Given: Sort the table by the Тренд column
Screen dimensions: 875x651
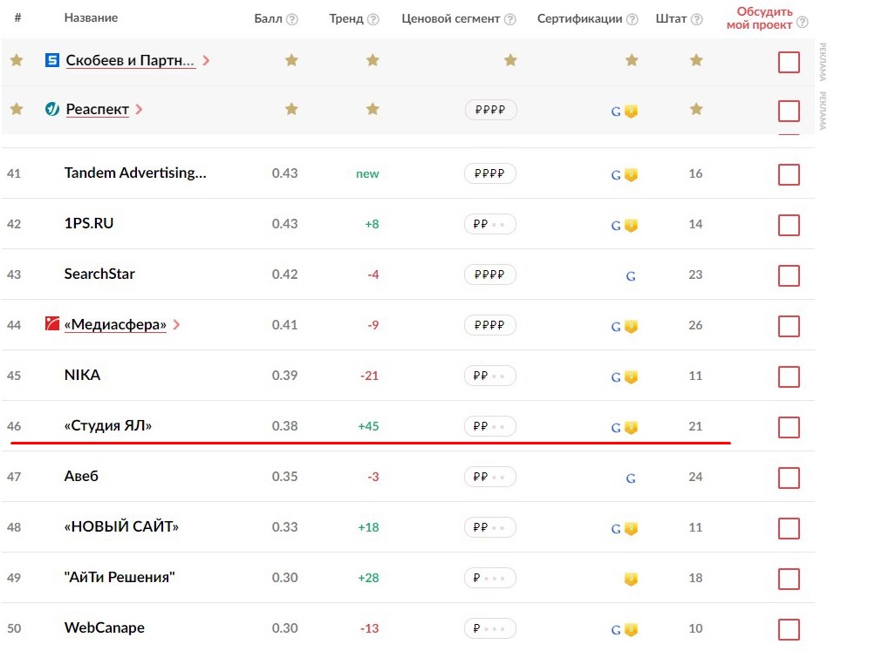Looking at the screenshot, I should click(346, 19).
